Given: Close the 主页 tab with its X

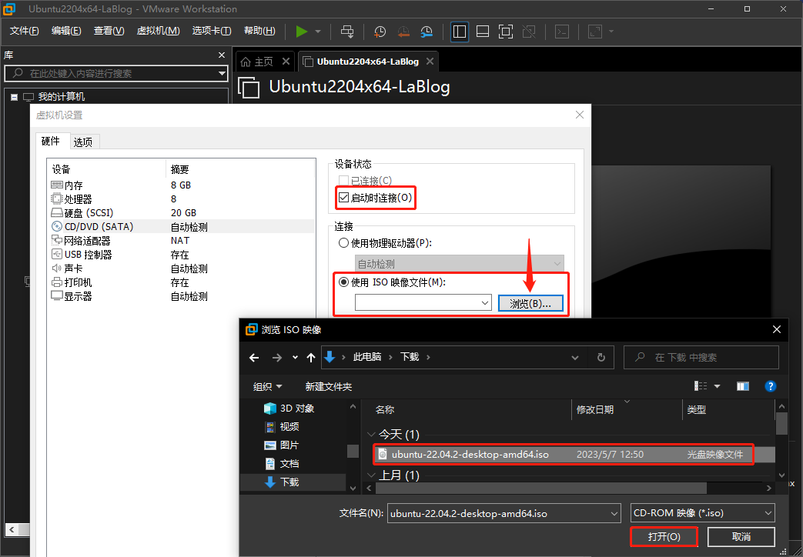Looking at the screenshot, I should 286,62.
